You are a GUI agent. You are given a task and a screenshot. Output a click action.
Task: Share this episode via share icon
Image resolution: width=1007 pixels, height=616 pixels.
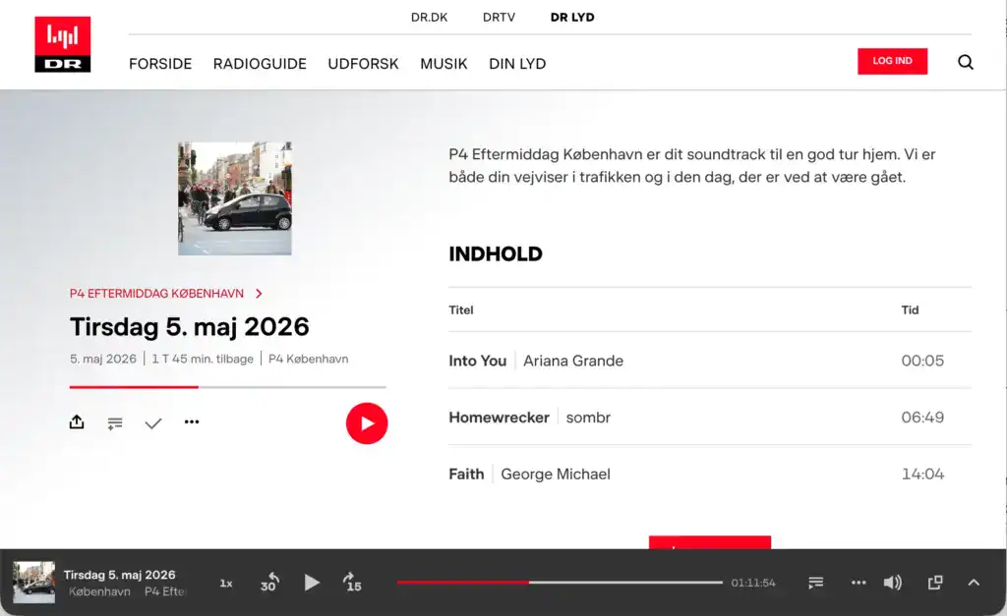[77, 422]
